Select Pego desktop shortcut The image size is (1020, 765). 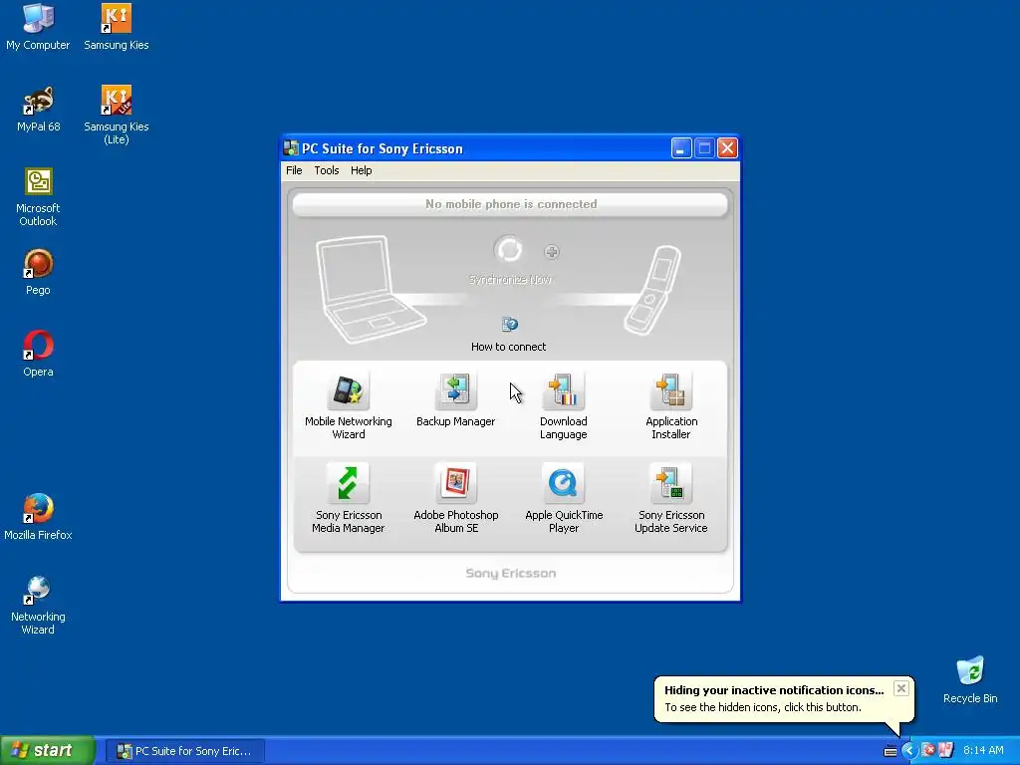point(38,273)
